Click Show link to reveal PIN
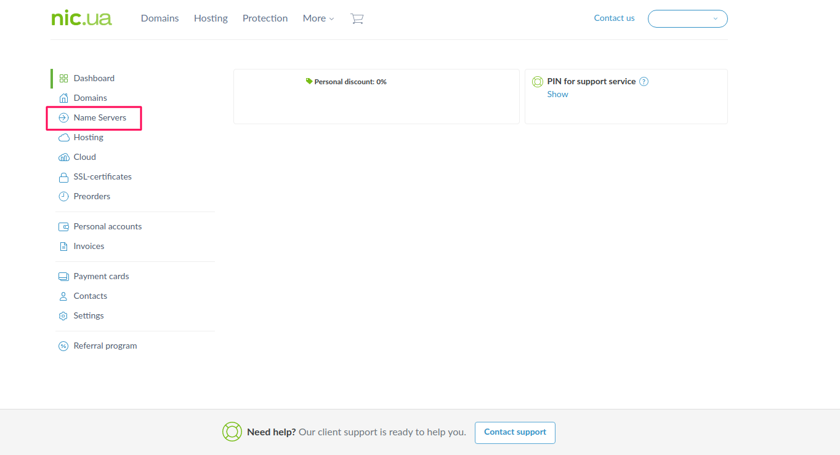Screen dimensions: 840x455 557,94
